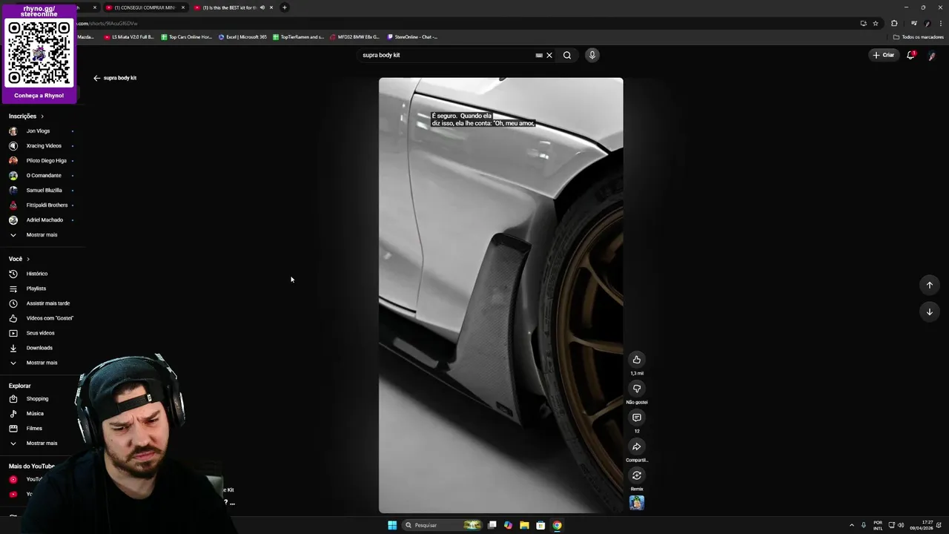This screenshot has height=534, width=949.
Task: Open 'Excel | Microsoft 365' bookmark
Action: (242, 37)
